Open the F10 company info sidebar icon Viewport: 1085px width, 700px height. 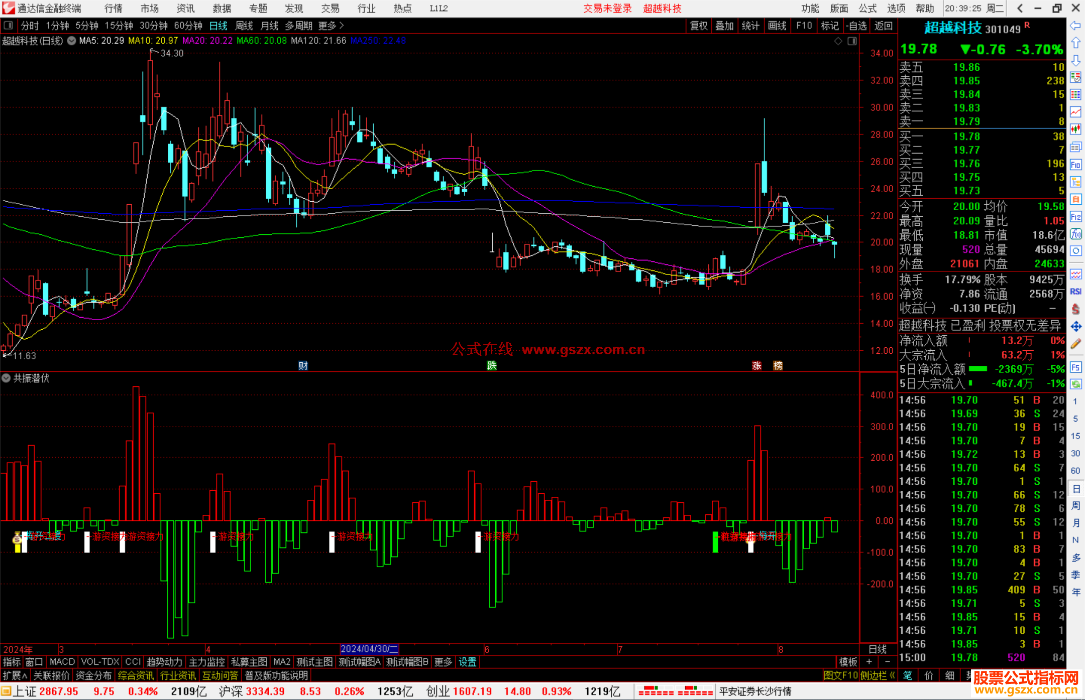click(x=1075, y=165)
